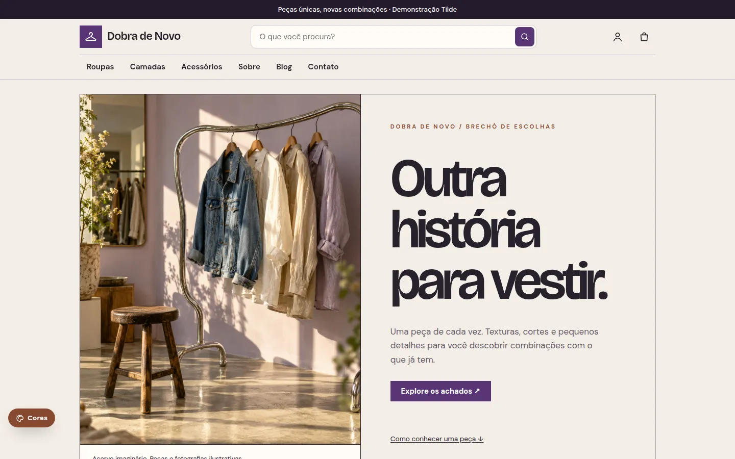The image size is (735, 459).
Task: Click the DOBRA DE NOVO / BRECHÓ DE ESCOLHAS label
Action: pos(473,126)
